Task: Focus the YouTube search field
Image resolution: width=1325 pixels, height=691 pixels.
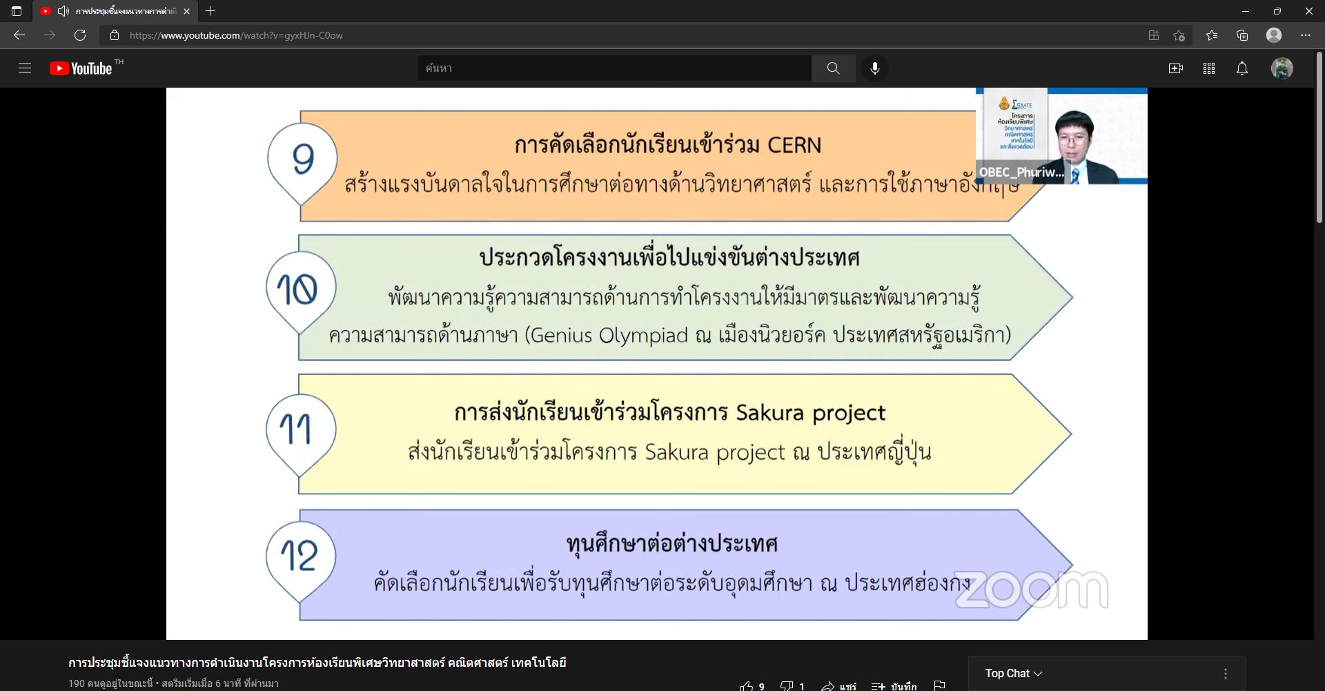Action: pos(614,68)
